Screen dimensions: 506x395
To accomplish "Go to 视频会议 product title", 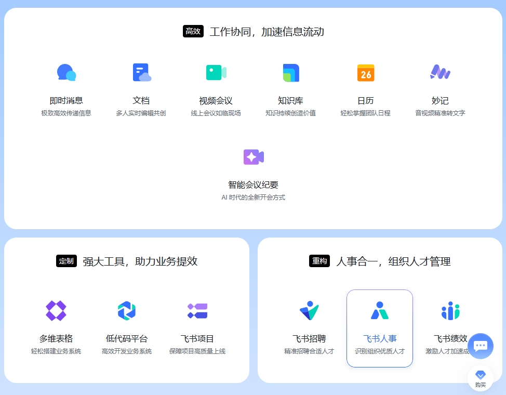I will click(x=216, y=101).
